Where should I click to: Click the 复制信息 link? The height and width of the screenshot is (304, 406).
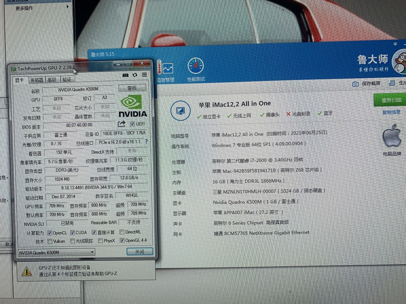(x=391, y=112)
